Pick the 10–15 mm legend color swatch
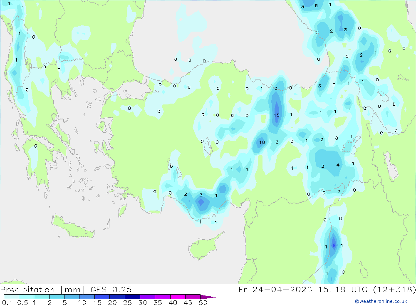 click(x=87, y=297)
